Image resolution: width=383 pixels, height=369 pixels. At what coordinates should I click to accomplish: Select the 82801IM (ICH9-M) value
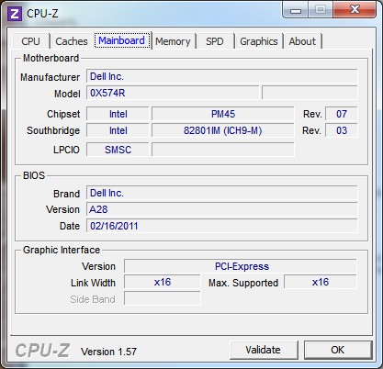coord(223,130)
